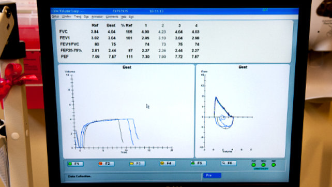Click FEV1 trial 1 value 2.95

(x=145, y=38)
